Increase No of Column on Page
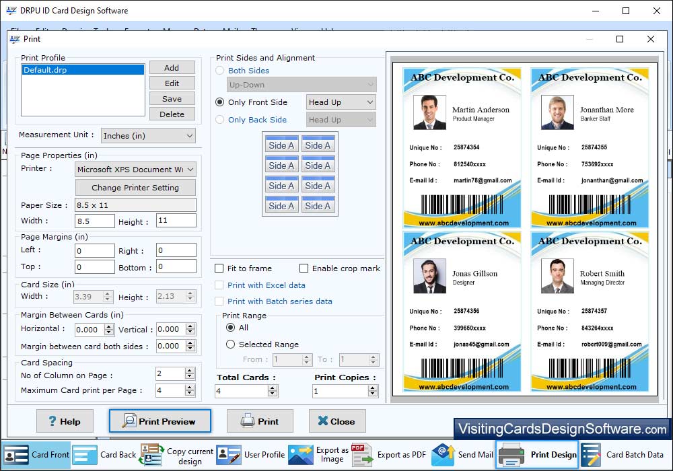The image size is (673, 471). [x=190, y=371]
